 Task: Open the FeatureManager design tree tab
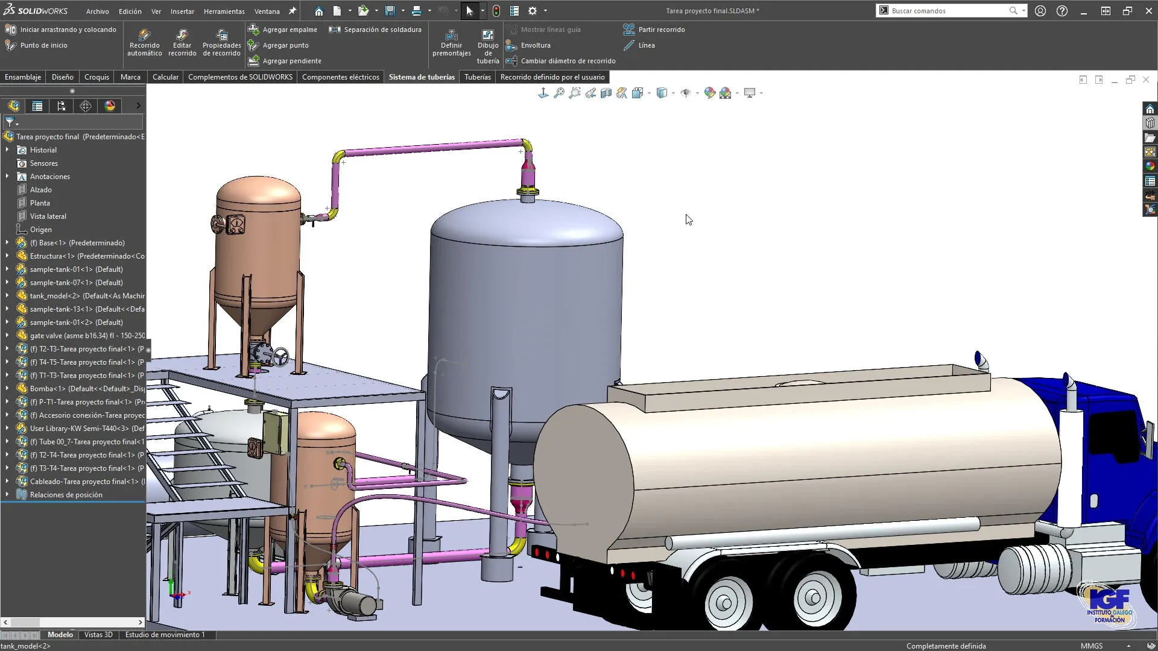point(13,106)
